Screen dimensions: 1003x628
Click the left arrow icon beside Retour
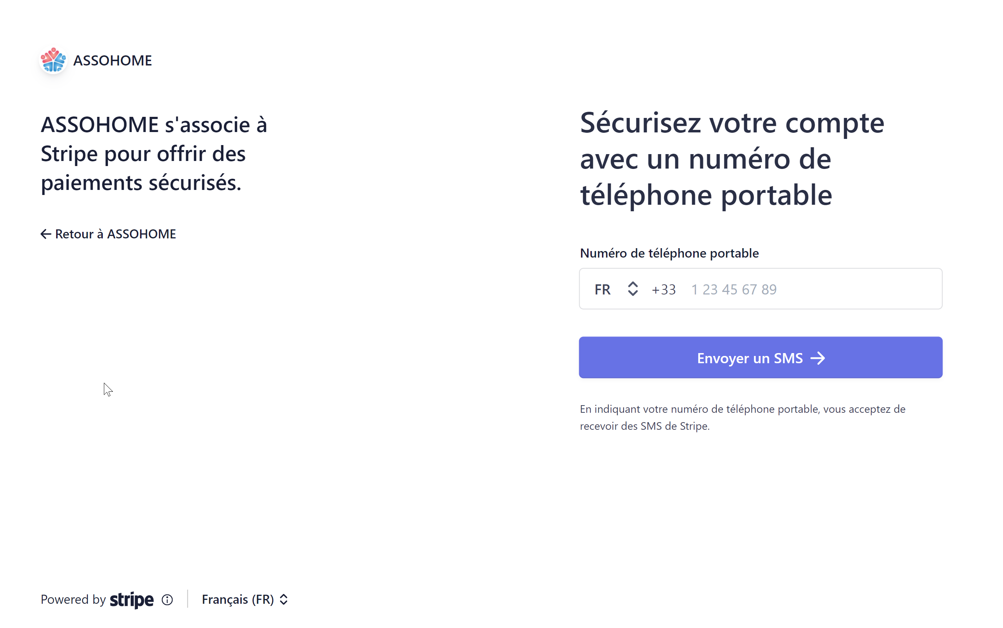coord(46,234)
